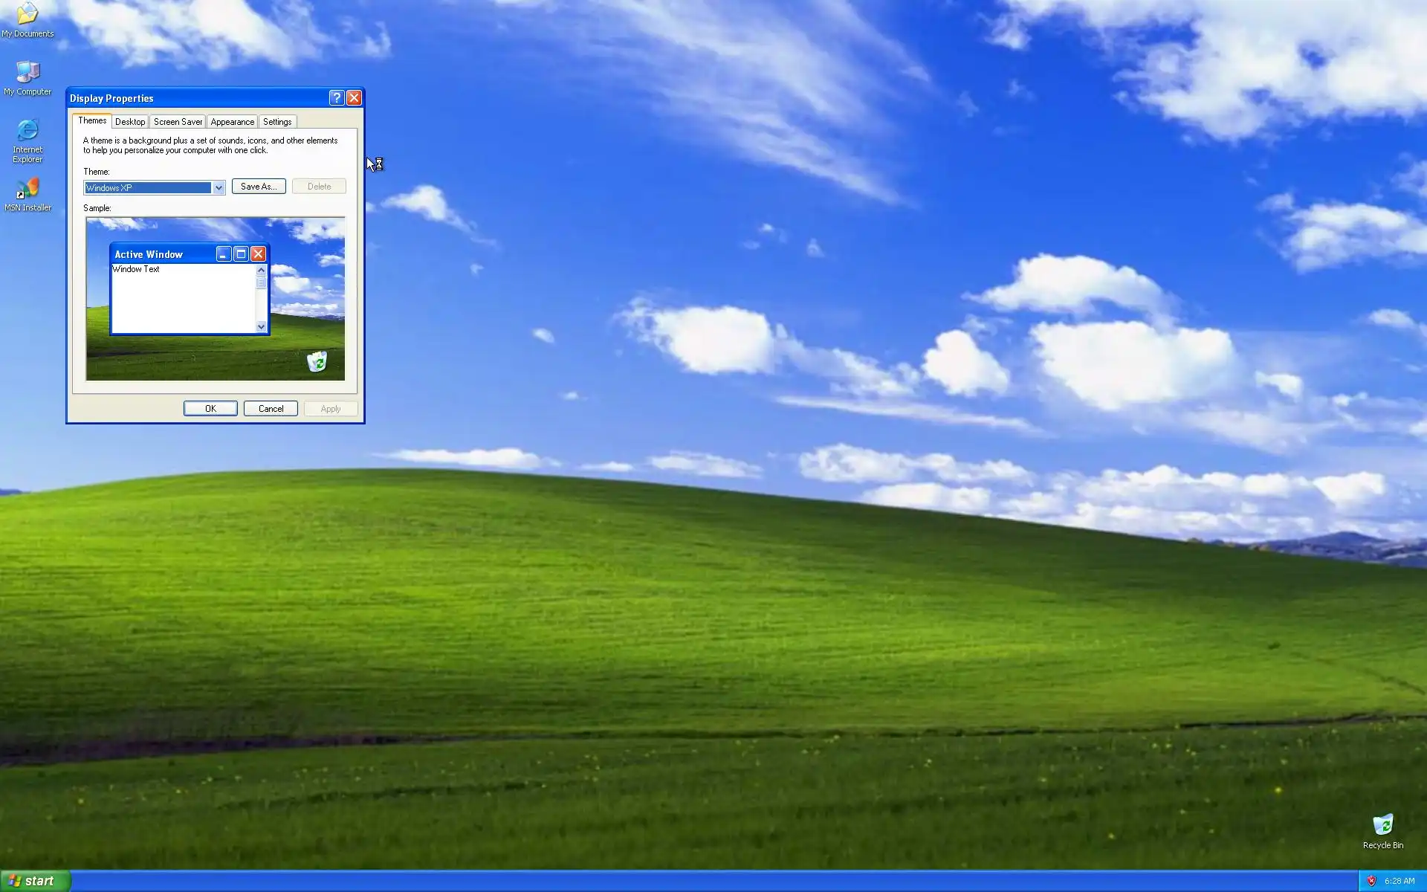Select the Recycle Bin desktop icon
1427x892 pixels.
(1382, 825)
